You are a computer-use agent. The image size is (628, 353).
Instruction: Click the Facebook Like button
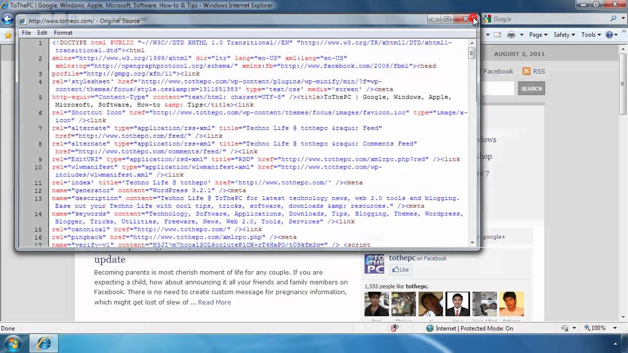pos(400,270)
